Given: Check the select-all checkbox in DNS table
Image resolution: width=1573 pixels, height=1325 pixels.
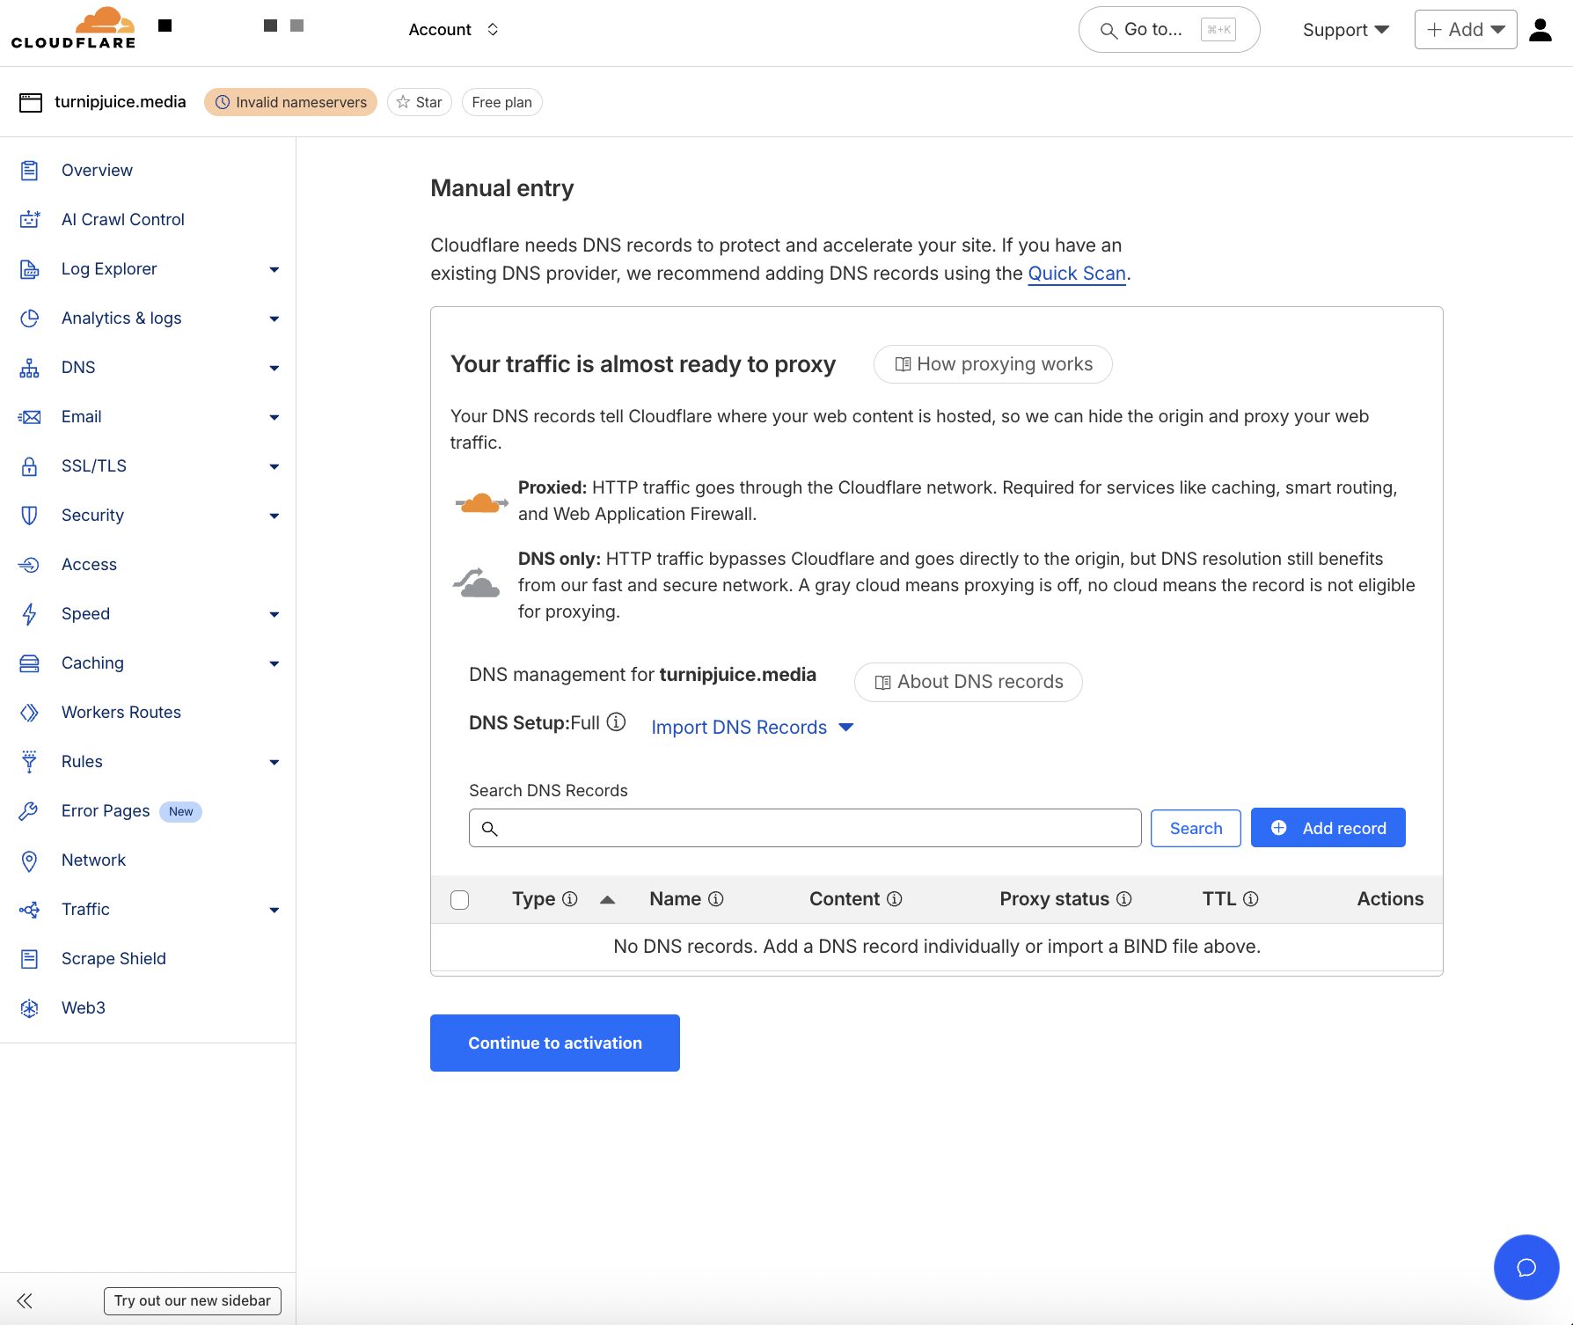Looking at the screenshot, I should tap(459, 898).
